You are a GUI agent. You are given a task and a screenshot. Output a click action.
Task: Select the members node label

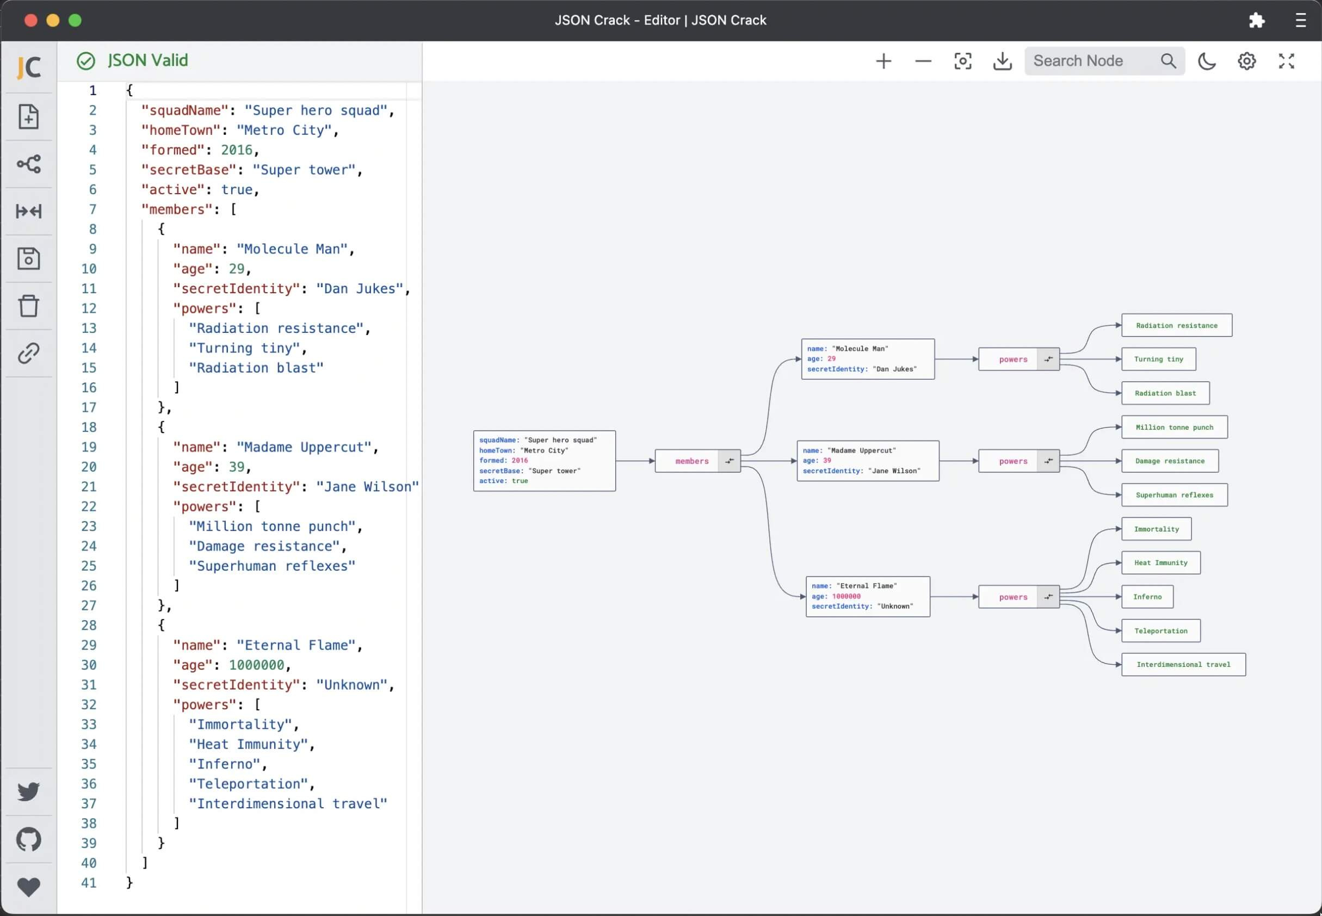[x=691, y=461]
